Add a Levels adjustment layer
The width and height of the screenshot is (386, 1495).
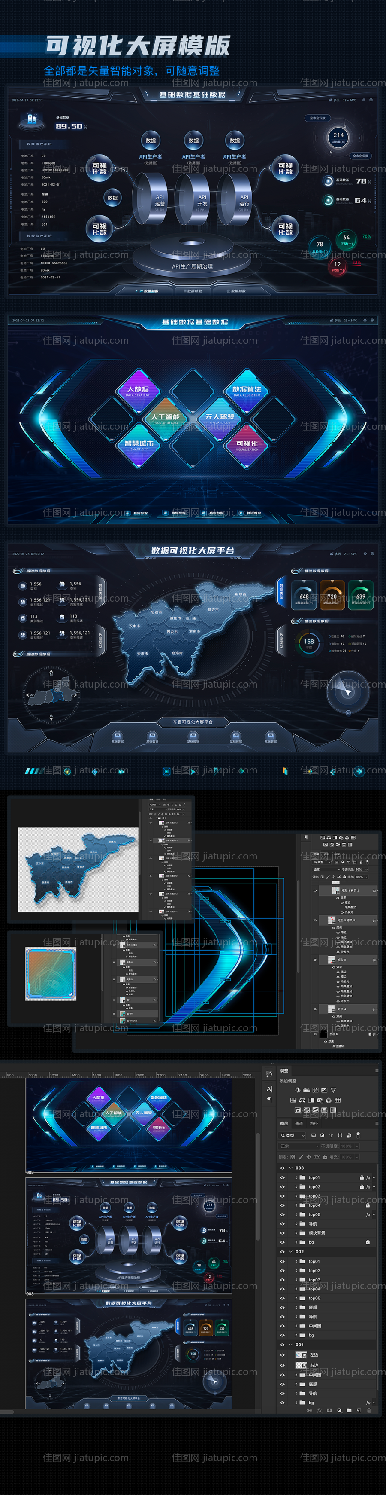pos(307,1090)
